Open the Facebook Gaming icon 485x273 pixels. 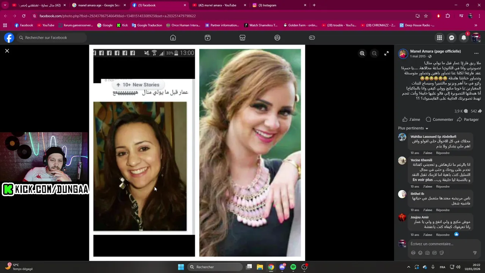tap(312, 38)
